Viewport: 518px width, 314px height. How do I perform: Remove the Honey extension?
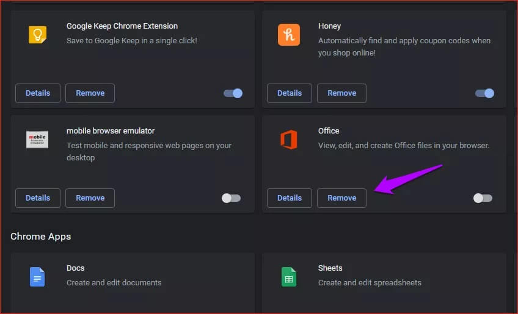tap(341, 93)
